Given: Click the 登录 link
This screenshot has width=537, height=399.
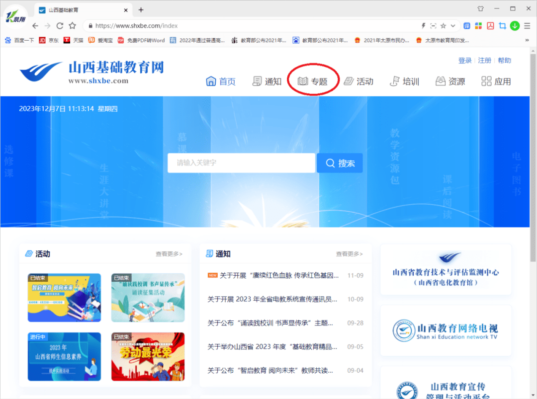Looking at the screenshot, I should click(464, 60).
